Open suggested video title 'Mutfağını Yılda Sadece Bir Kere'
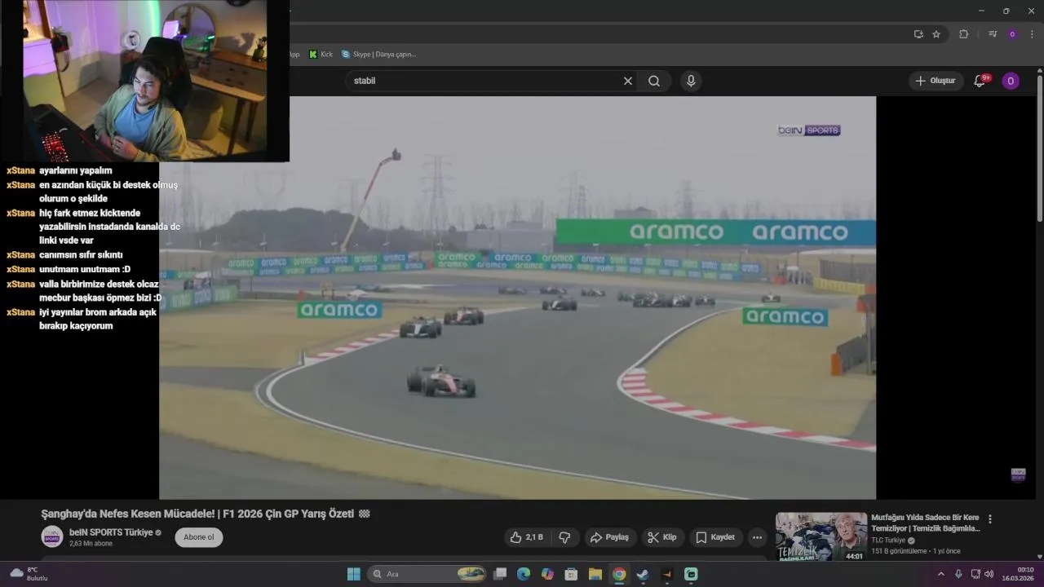Screen dimensions: 1044x587 coord(926,523)
